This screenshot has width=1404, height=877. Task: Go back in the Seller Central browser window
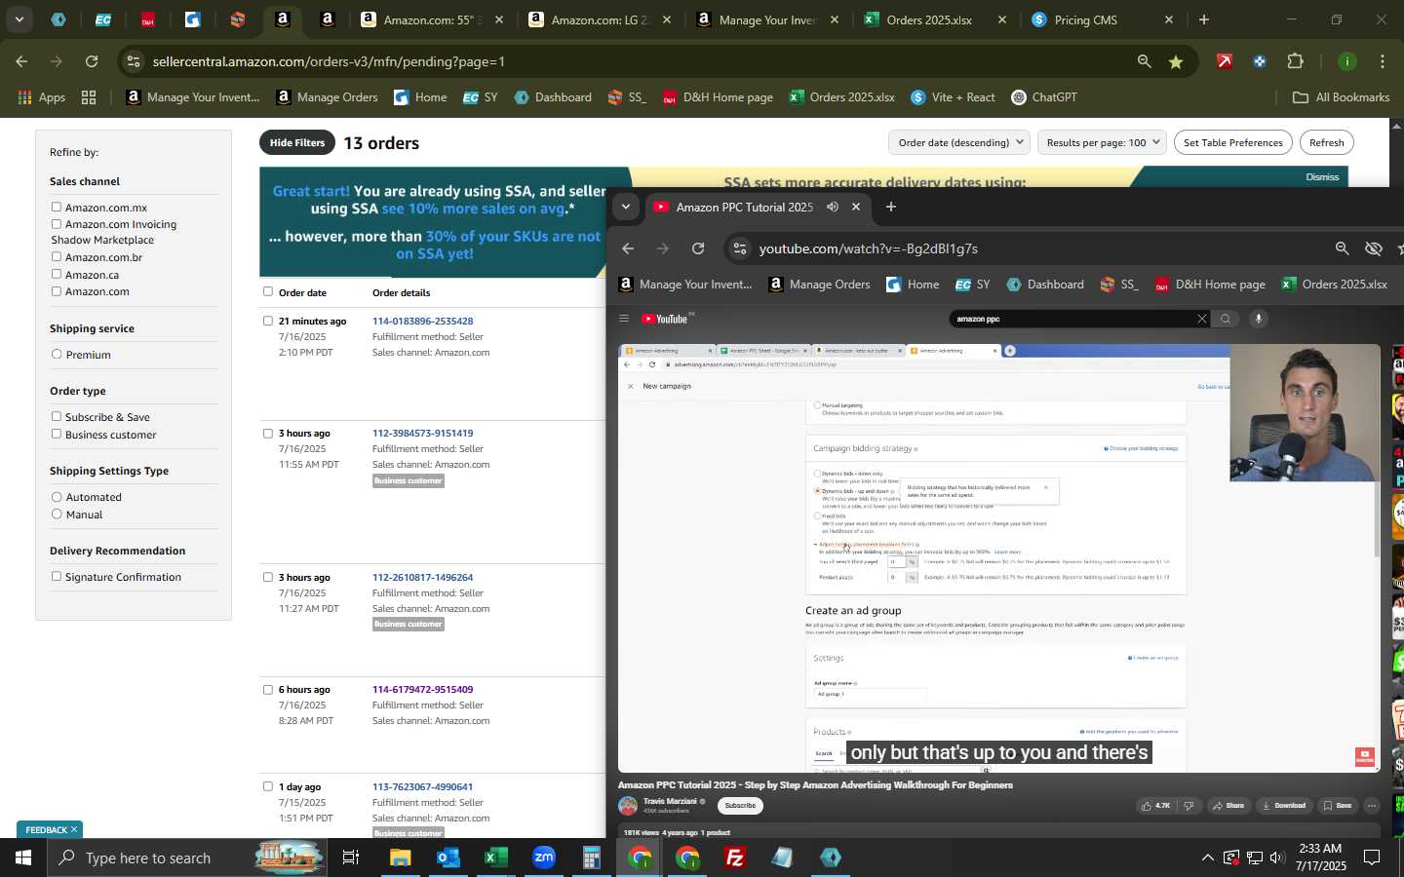click(x=21, y=61)
